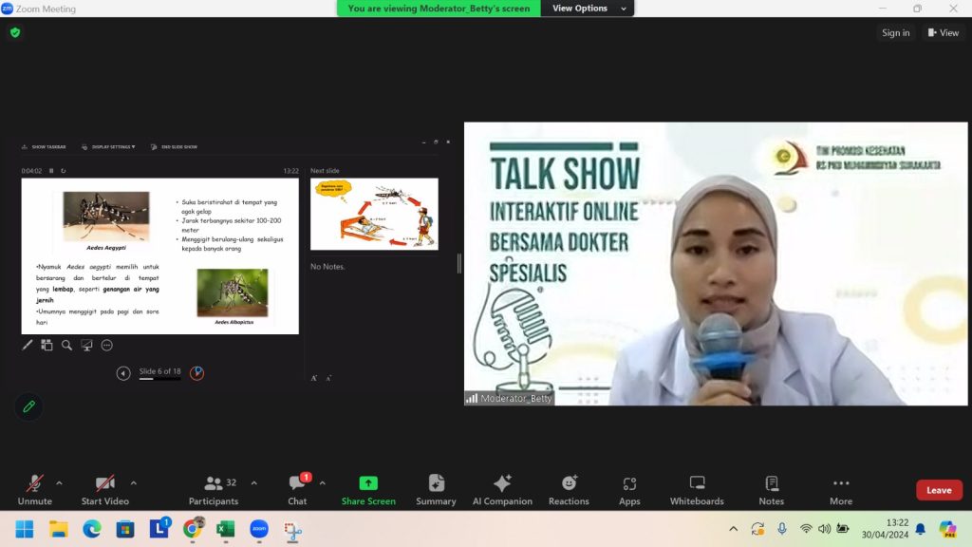Select the pen annotation tool in Presenter View
This screenshot has width=972, height=547.
click(27, 345)
